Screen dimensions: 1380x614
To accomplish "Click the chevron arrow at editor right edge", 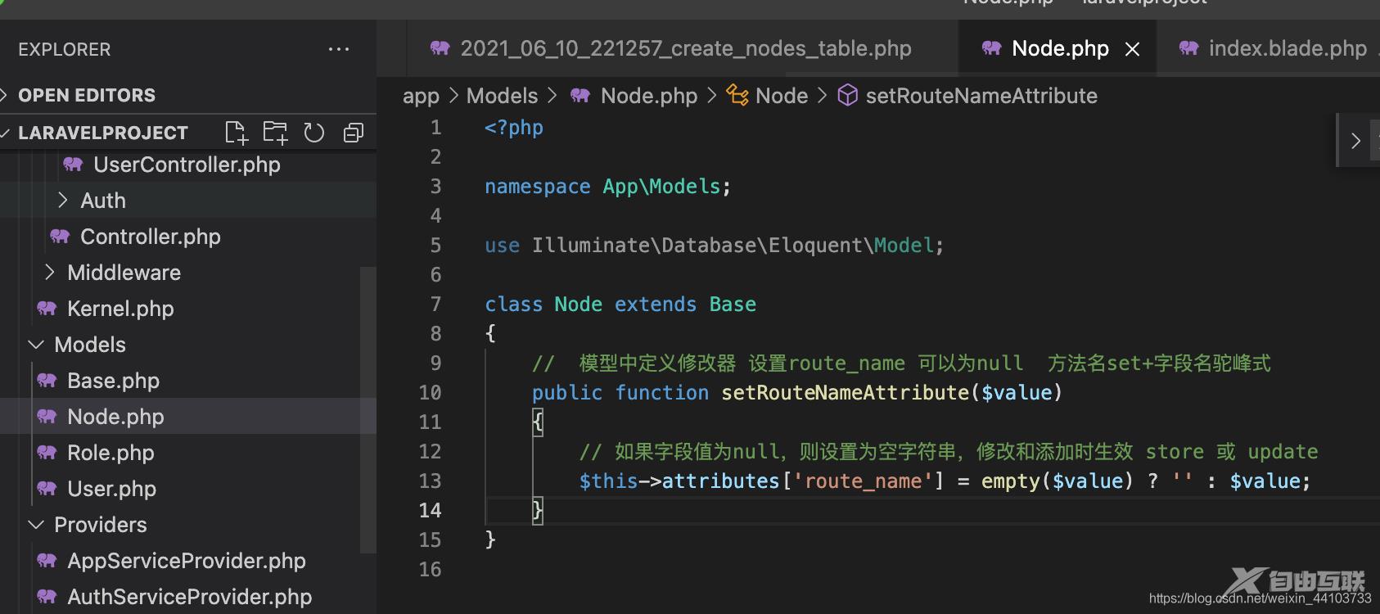I will pyautogui.click(x=1355, y=141).
